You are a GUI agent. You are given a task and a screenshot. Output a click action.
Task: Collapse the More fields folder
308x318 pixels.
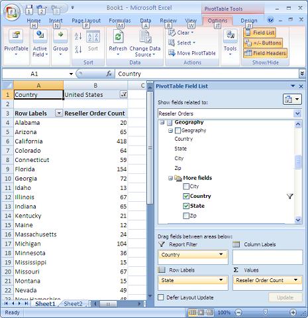[x=170, y=178]
